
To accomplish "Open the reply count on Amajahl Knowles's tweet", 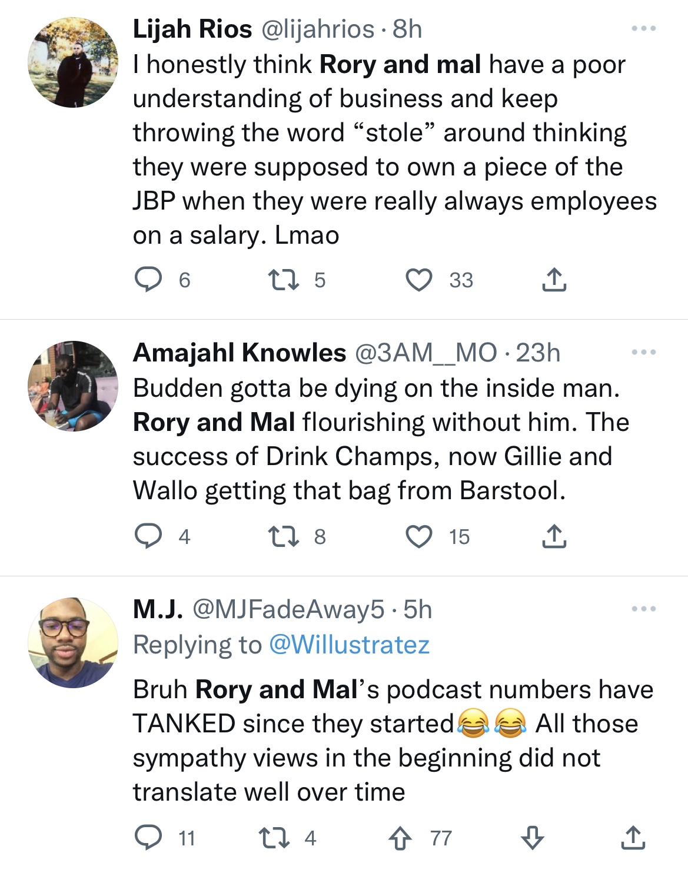I will (149, 535).
